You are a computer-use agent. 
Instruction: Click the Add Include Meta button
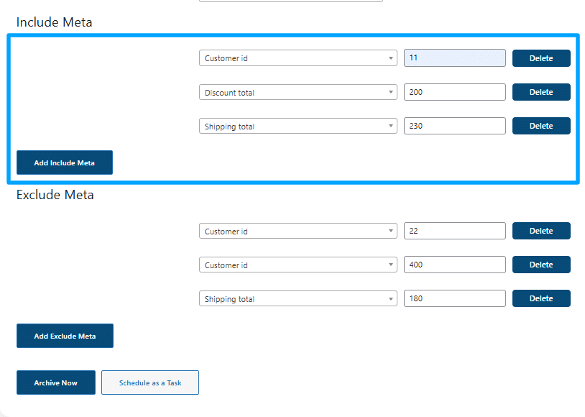(x=65, y=162)
